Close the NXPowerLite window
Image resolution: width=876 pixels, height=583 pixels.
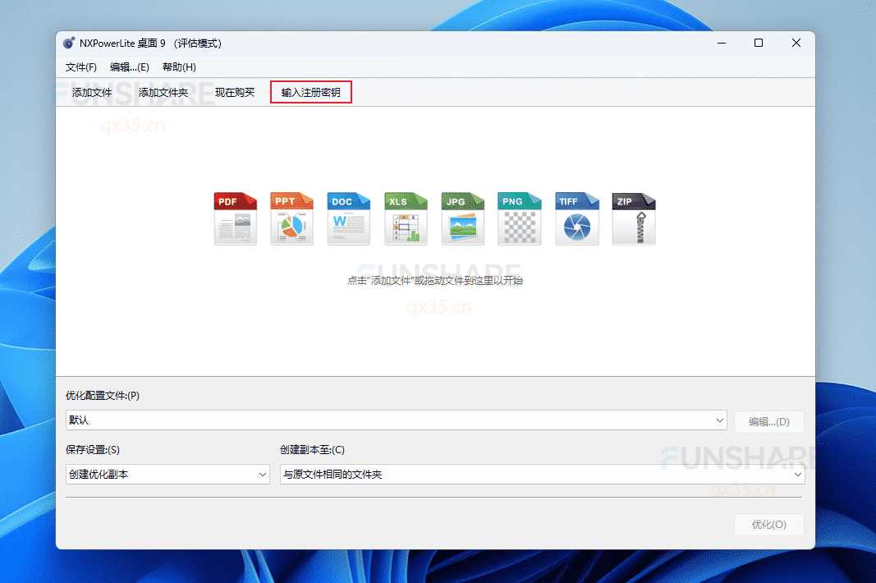tap(796, 43)
